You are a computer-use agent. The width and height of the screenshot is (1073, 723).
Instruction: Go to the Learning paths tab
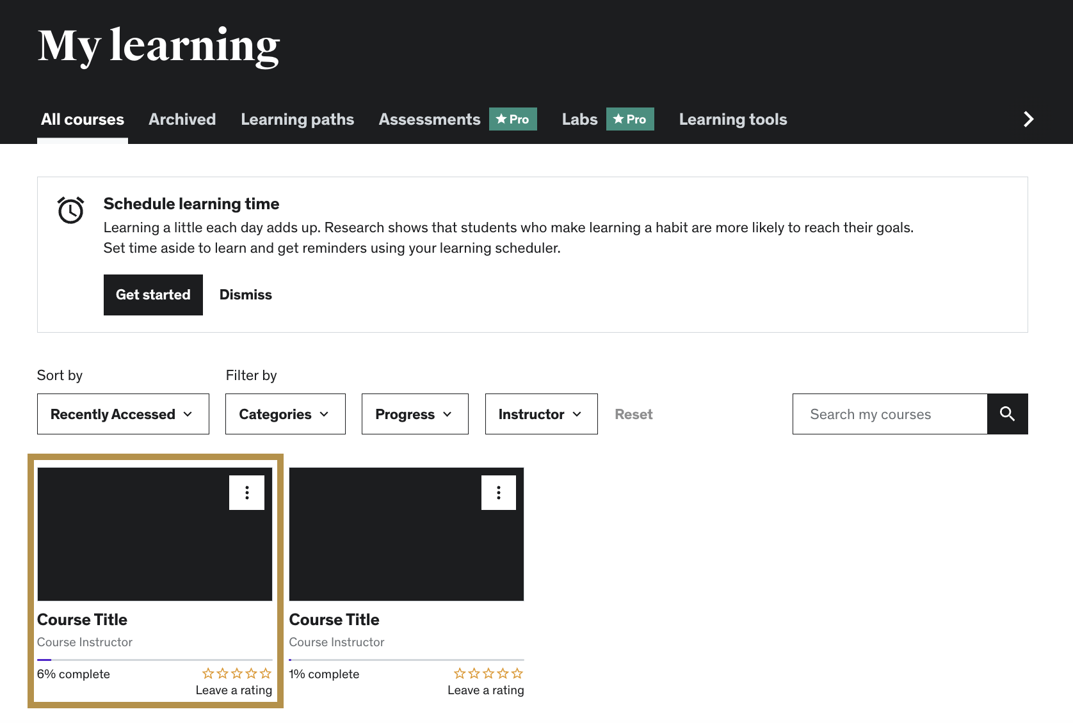[x=297, y=120]
